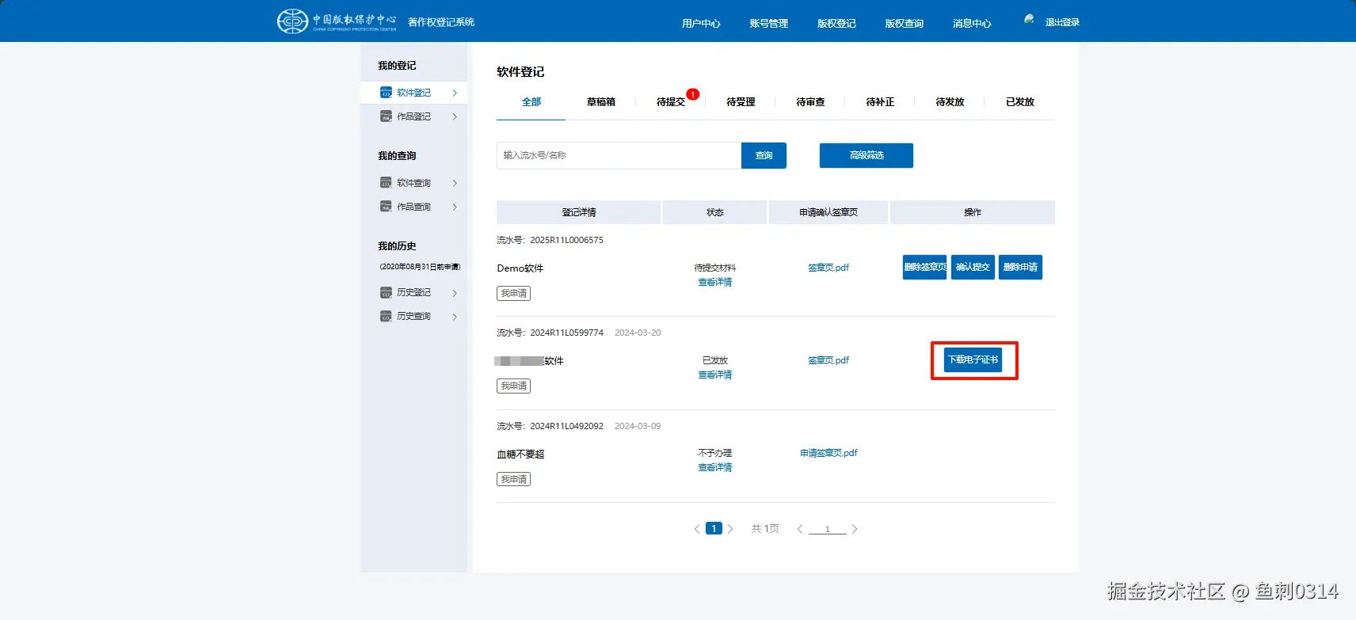The width and height of the screenshot is (1356, 620).
Task: Click 我申请 tag under 血糖不要超
Action: 514,479
